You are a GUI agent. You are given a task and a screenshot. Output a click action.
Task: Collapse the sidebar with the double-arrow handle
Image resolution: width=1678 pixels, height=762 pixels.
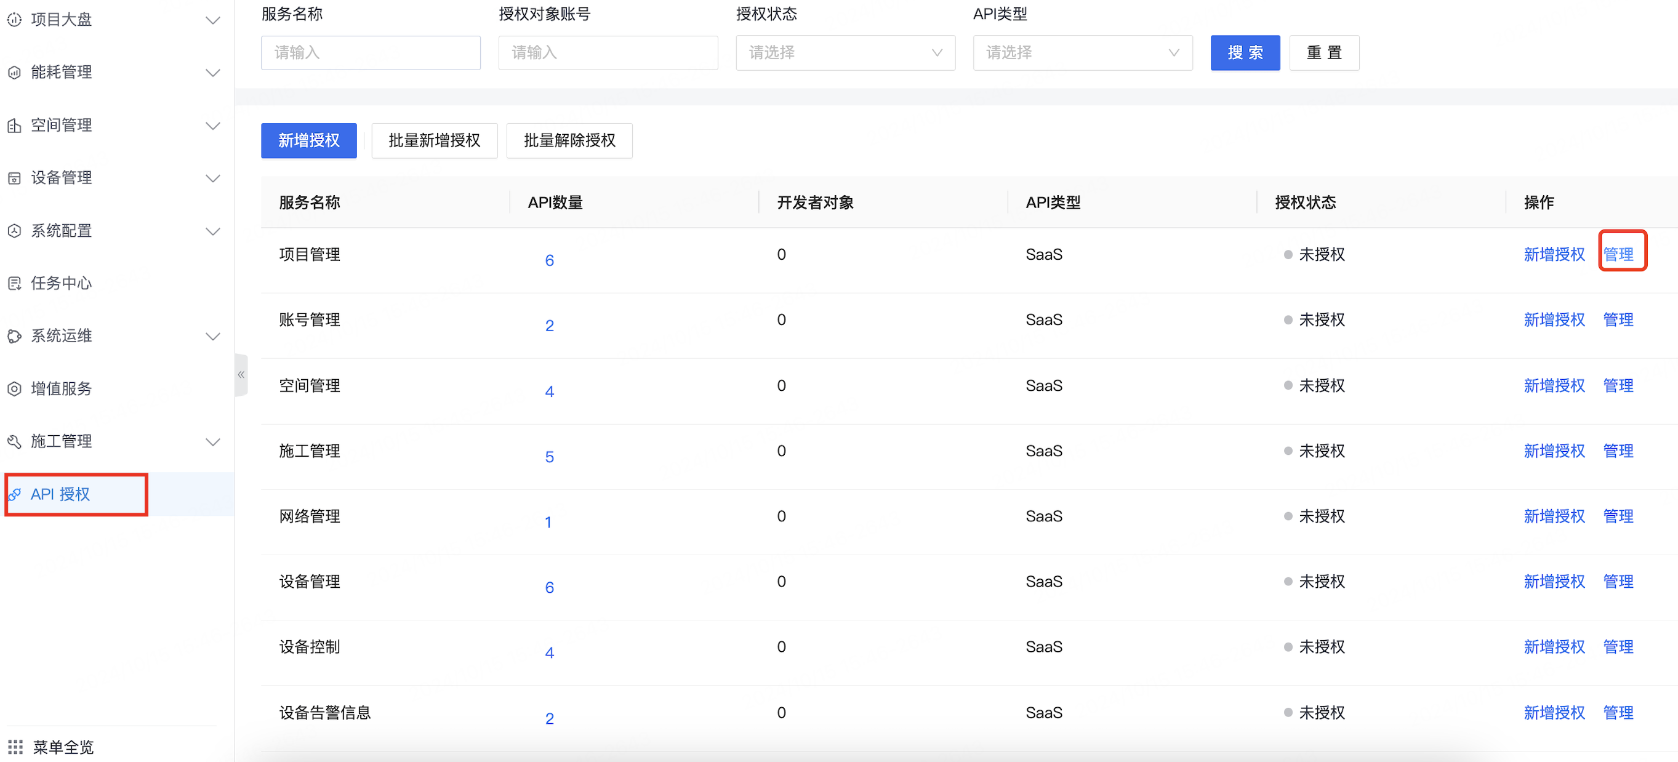click(x=241, y=374)
